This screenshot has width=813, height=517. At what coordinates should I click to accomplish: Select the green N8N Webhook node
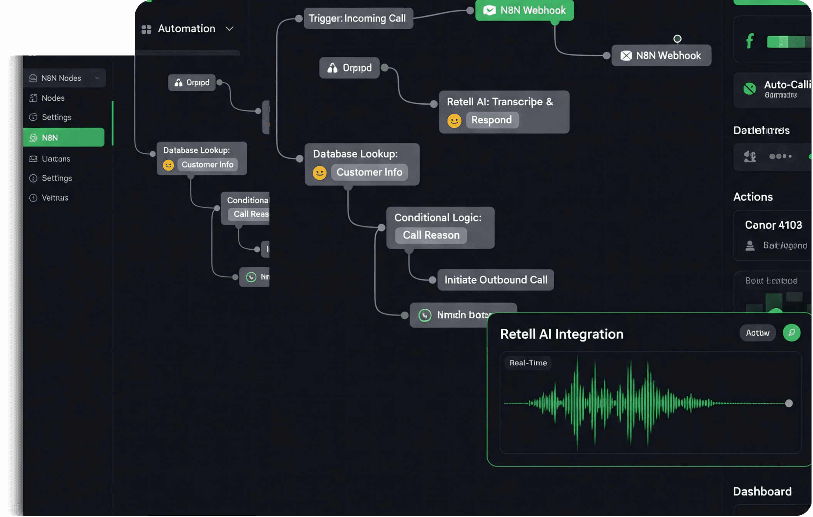click(524, 10)
